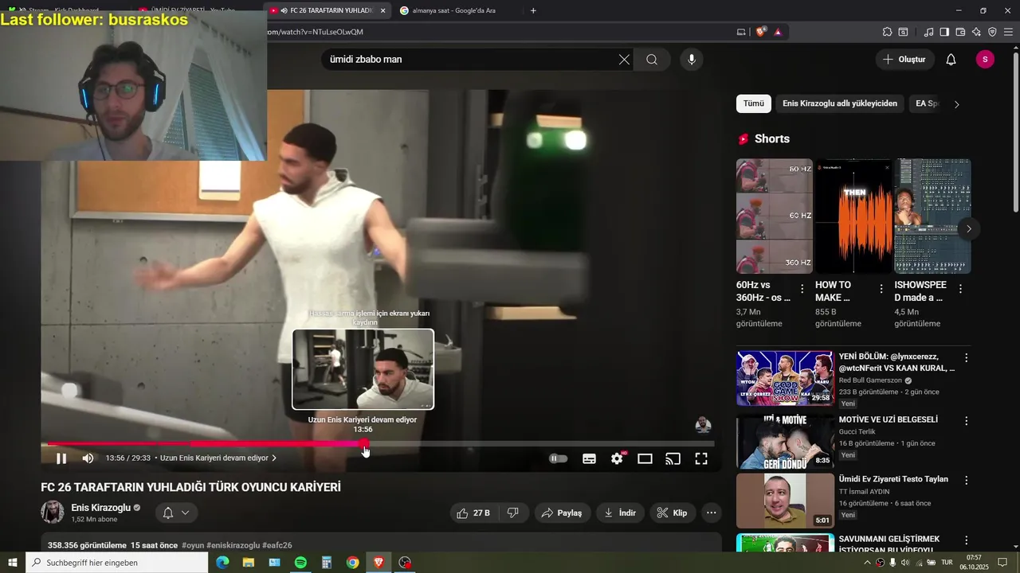
Task: Select the 'Tümü' filter chip
Action: (x=754, y=103)
